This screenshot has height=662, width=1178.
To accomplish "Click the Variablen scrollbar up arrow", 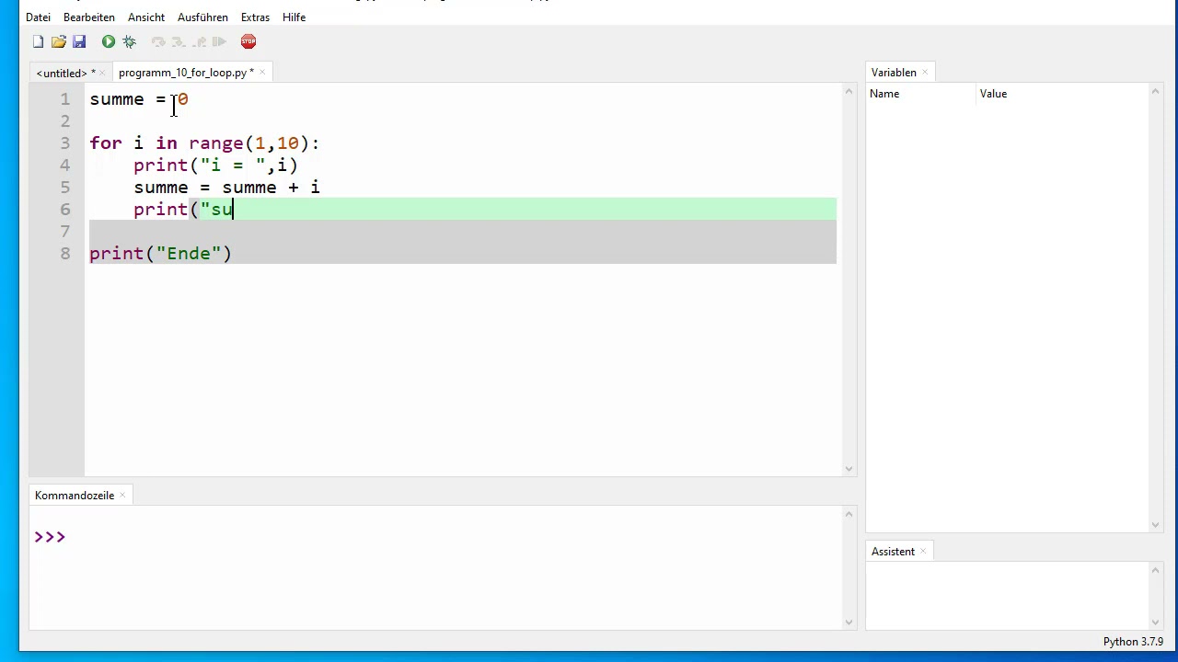I will click(1156, 91).
